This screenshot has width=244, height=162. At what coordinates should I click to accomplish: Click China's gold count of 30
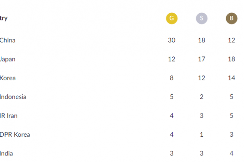point(171,40)
